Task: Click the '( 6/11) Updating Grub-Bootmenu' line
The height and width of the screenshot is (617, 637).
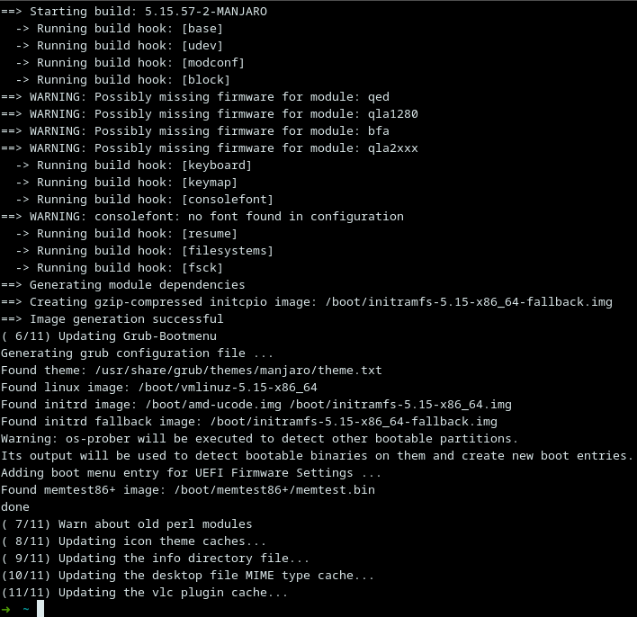Action: (109, 336)
